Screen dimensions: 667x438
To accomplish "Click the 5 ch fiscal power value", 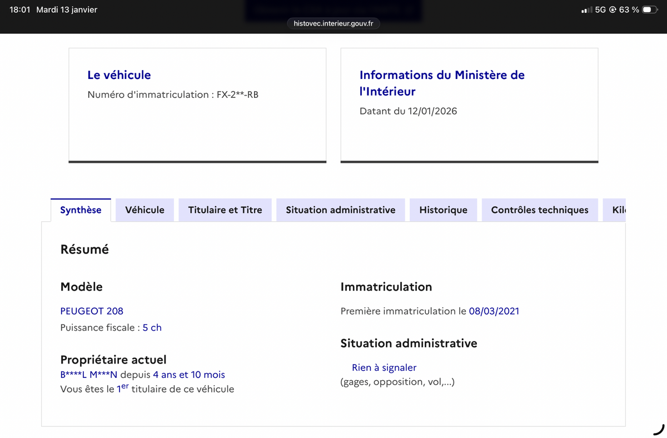I will [152, 327].
